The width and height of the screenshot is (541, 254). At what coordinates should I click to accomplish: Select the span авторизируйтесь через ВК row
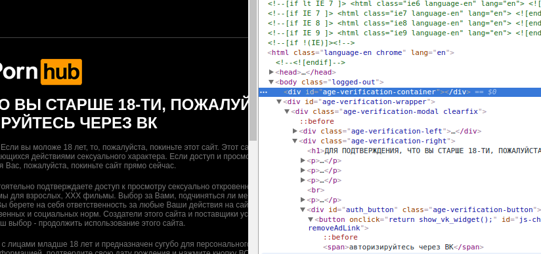(403, 247)
